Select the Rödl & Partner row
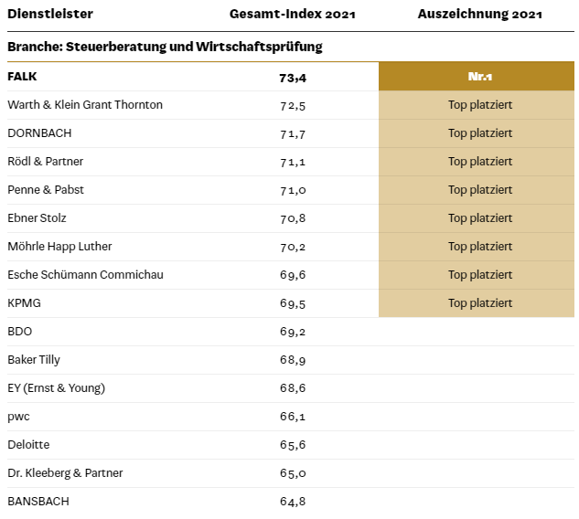The width and height of the screenshot is (579, 519). pyautogui.click(x=291, y=162)
